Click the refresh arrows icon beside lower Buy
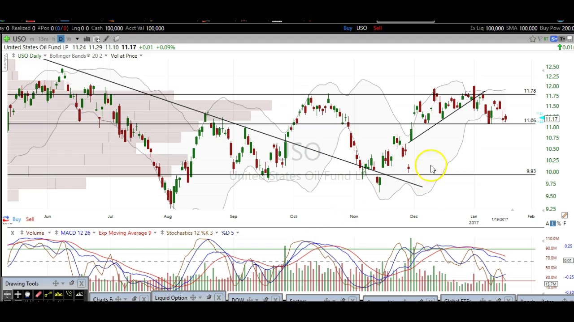 [x=5, y=219]
